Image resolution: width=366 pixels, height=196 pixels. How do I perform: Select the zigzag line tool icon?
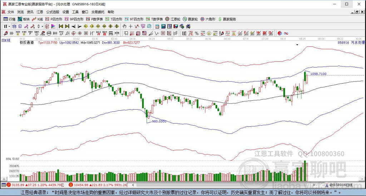click(157, 33)
